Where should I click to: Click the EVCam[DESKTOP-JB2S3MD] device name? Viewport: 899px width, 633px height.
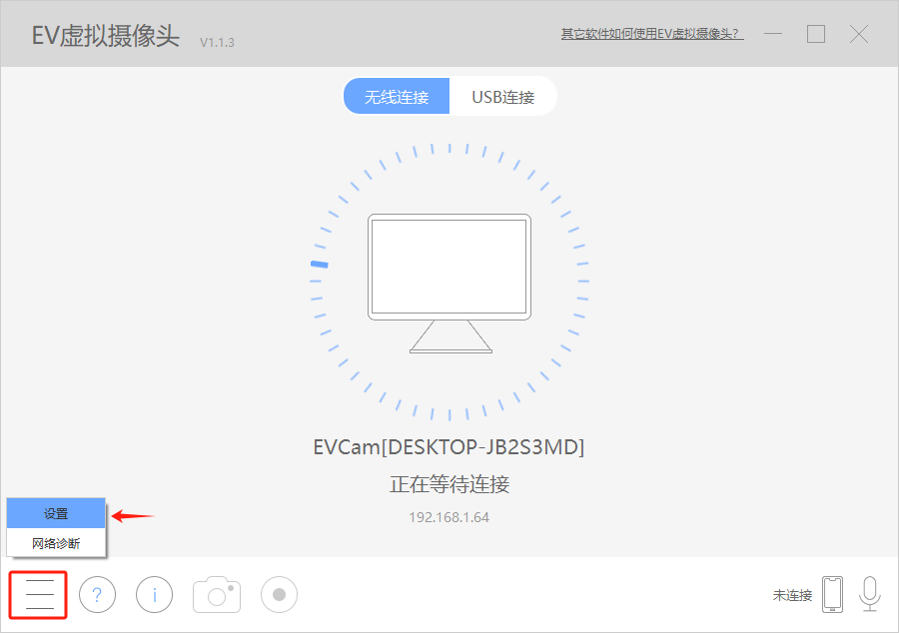click(449, 446)
